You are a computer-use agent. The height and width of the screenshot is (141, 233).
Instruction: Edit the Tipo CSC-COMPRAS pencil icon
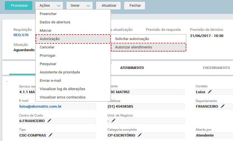click(x=50, y=135)
